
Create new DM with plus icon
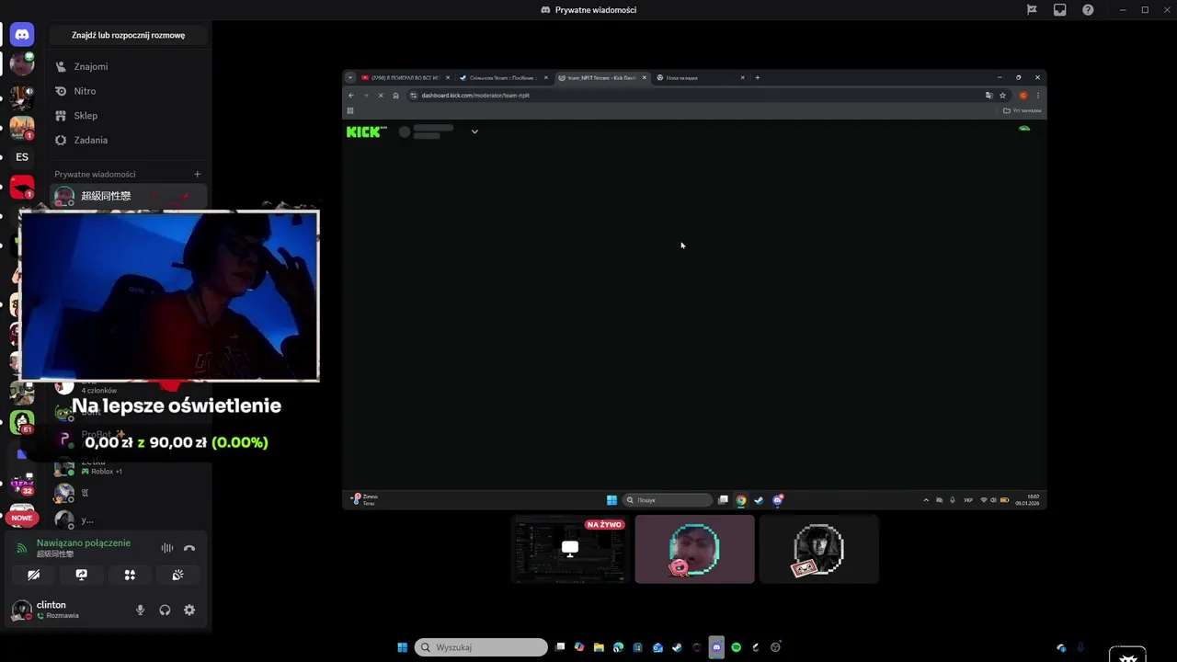click(197, 174)
